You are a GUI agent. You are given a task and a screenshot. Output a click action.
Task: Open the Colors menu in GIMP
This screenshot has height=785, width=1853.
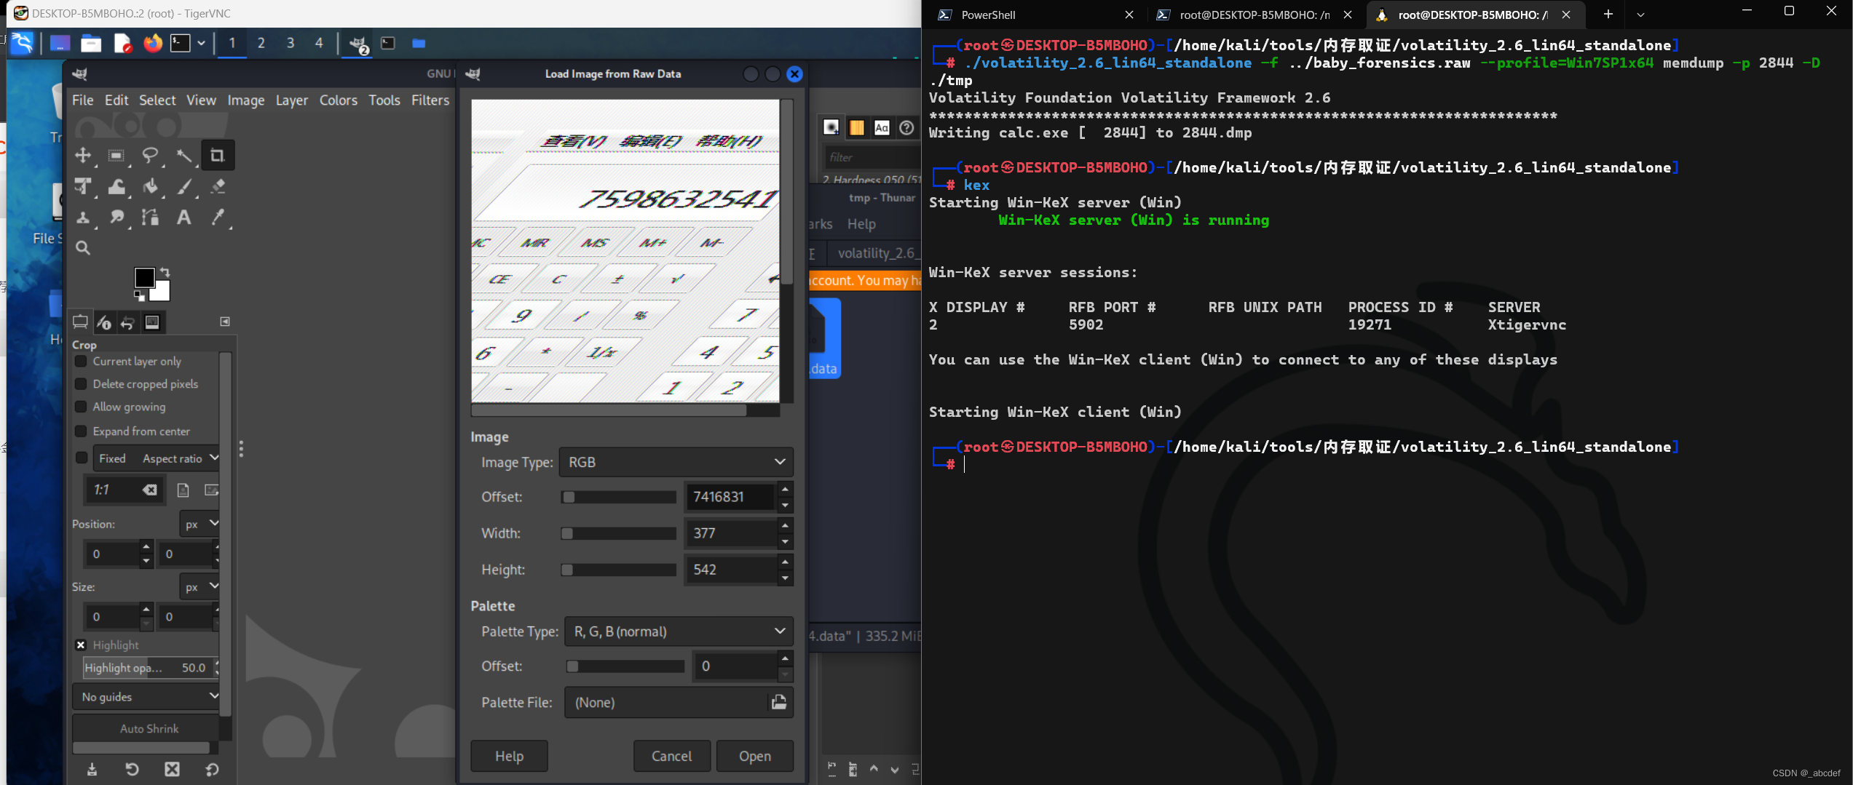pyautogui.click(x=339, y=100)
